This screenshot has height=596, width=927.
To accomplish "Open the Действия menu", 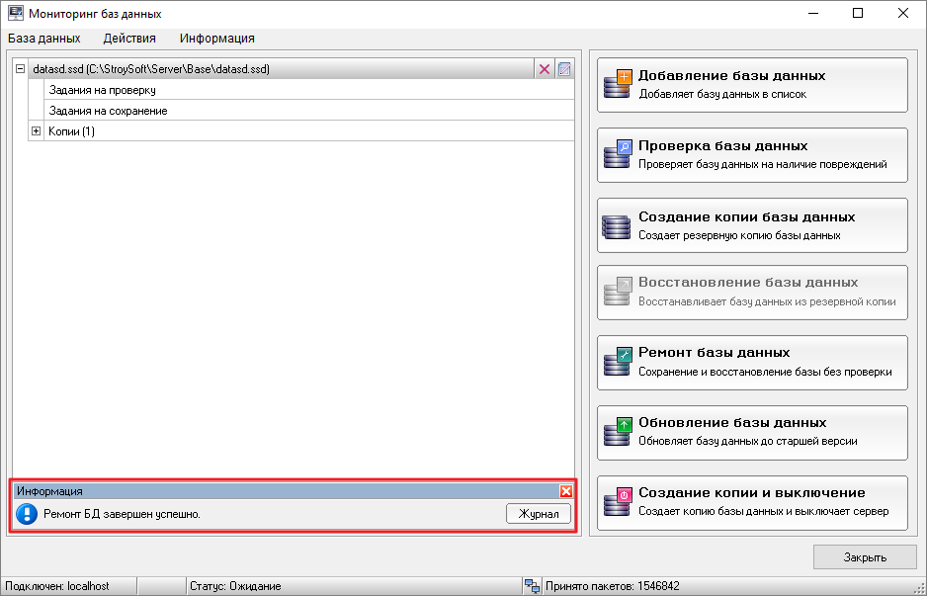I will (x=129, y=39).
